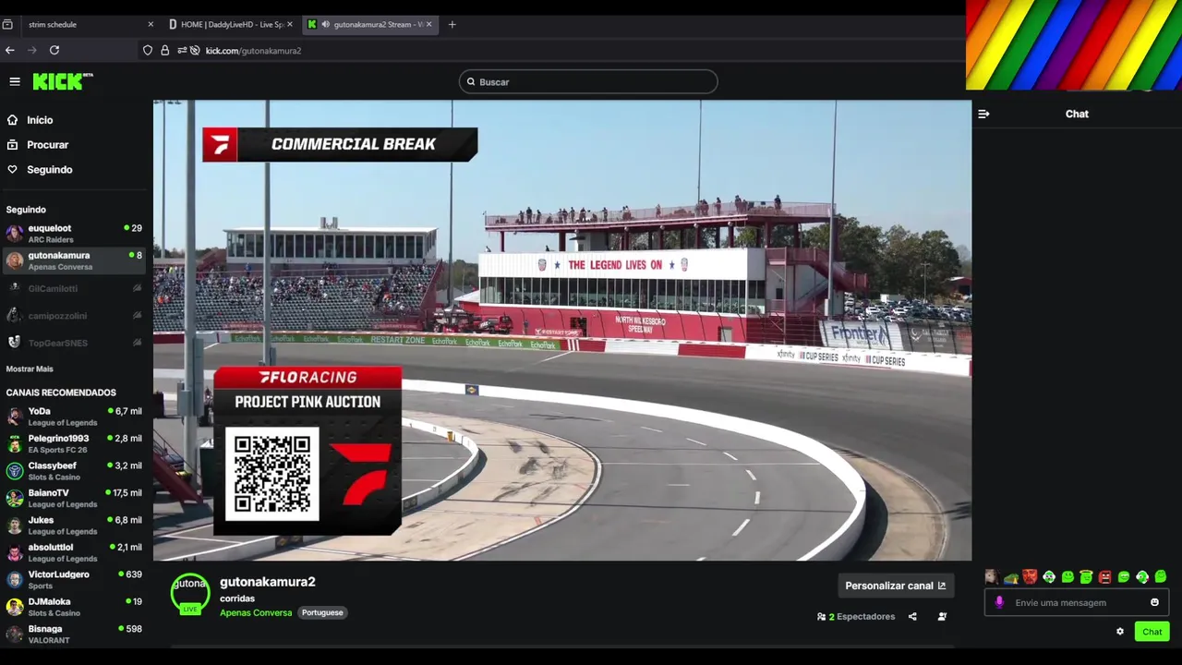Open recommended channel absoluttlol
This screenshot has width=1182, height=665.
point(74,552)
